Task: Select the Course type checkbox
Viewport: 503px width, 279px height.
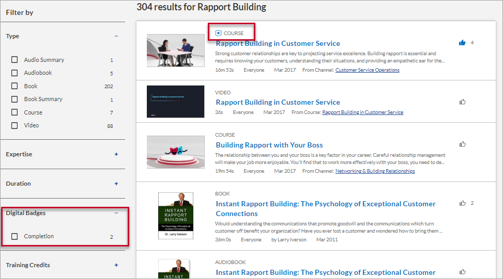Action: point(14,112)
